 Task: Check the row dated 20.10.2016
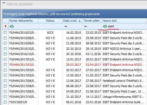pyautogui.click(x=5, y=54)
